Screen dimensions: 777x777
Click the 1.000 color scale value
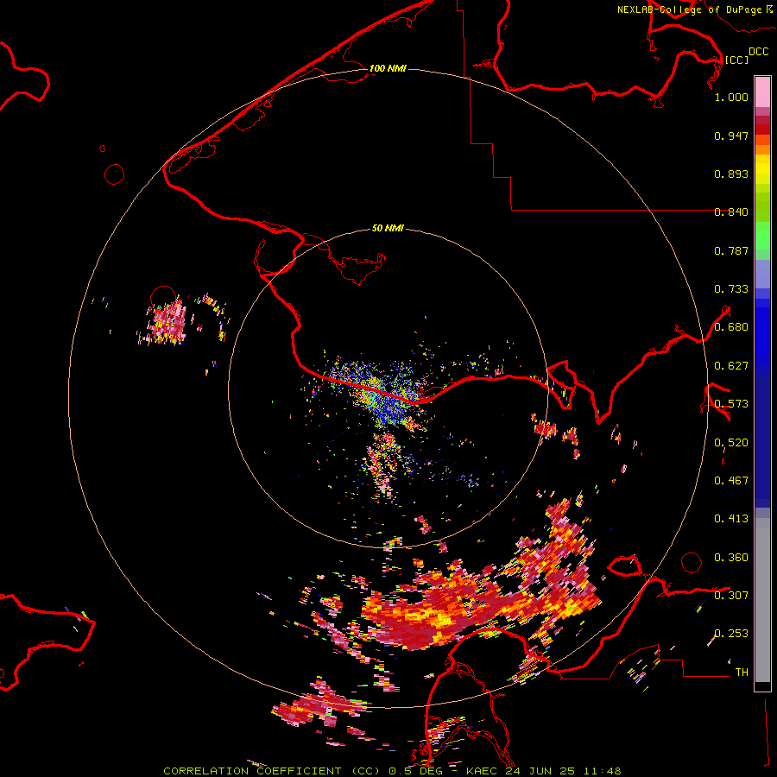[x=731, y=97]
